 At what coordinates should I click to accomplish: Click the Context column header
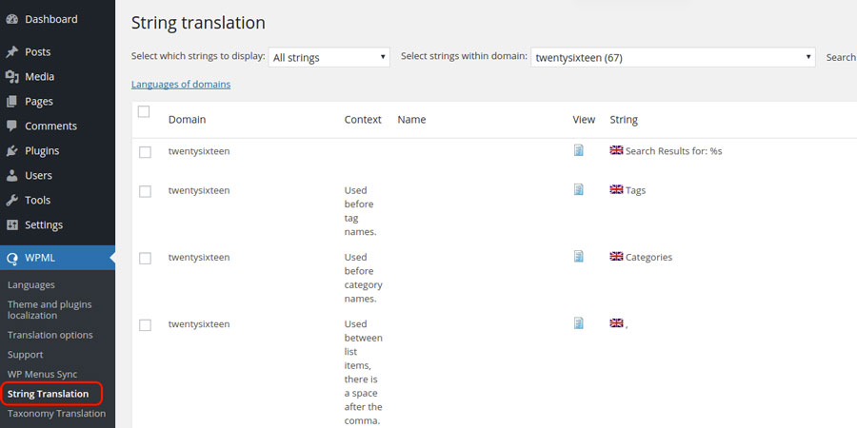363,120
